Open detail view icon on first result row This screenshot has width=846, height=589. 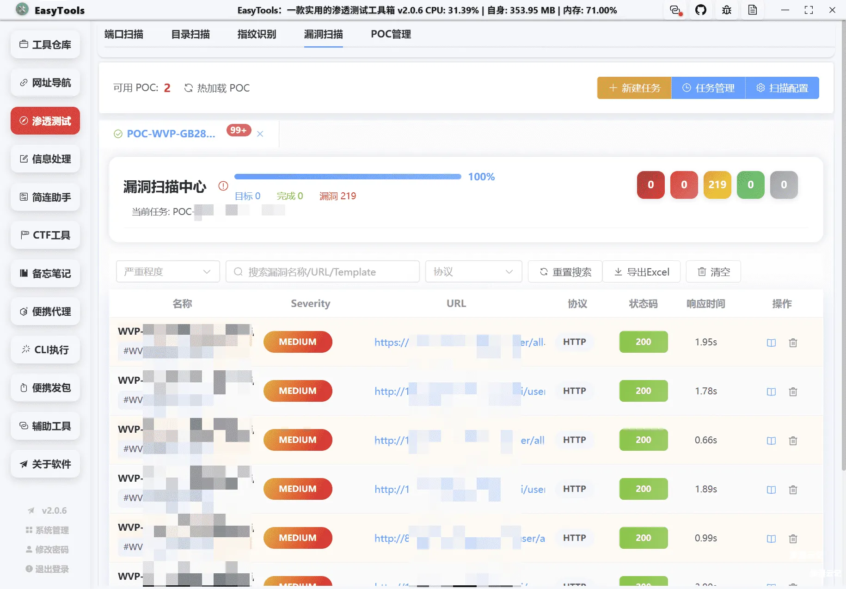[771, 343]
